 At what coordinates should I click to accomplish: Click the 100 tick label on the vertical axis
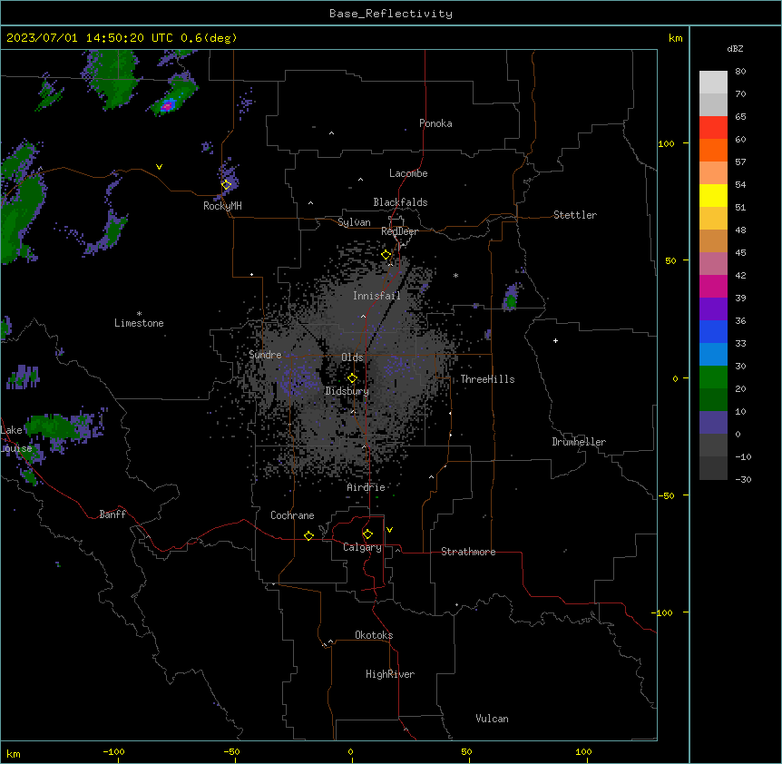pyautogui.click(x=666, y=143)
